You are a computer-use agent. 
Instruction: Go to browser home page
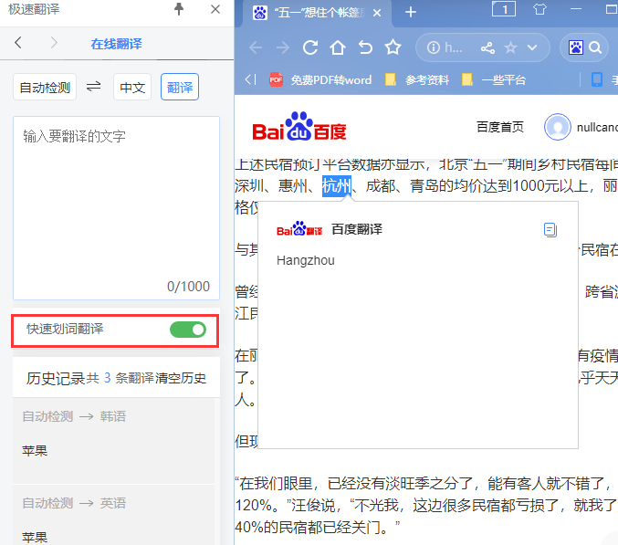(338, 47)
